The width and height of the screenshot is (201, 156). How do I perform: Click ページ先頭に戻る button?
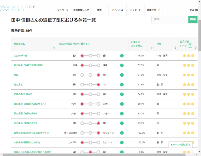coord(180,145)
